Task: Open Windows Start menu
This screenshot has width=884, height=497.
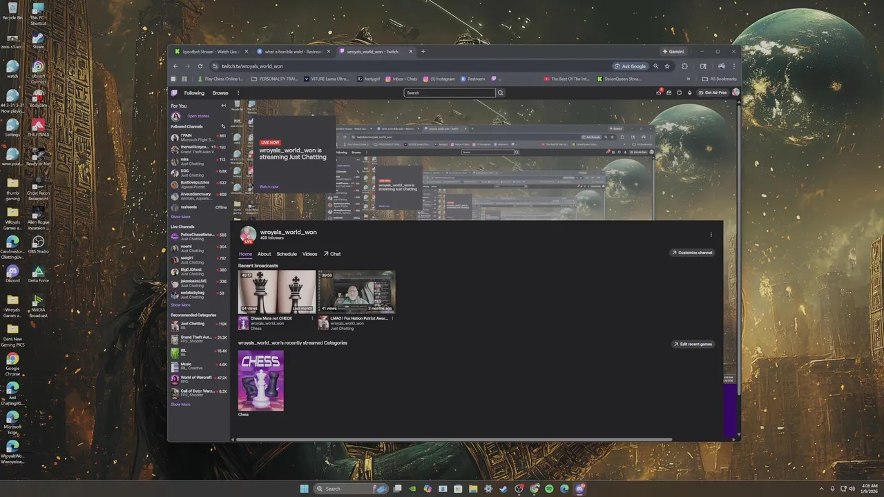Action: point(304,489)
